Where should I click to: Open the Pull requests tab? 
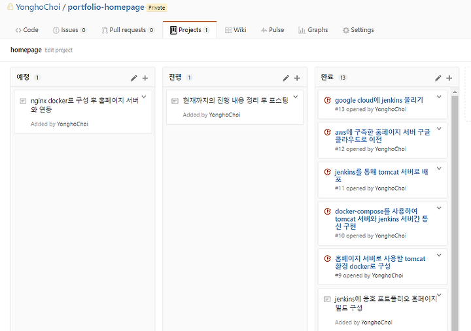tap(128, 30)
